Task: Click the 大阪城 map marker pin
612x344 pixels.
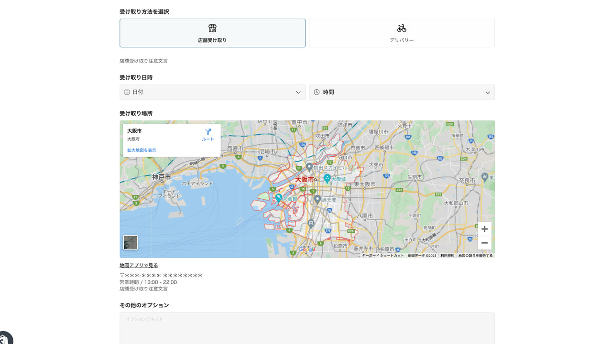Action: 326,178
